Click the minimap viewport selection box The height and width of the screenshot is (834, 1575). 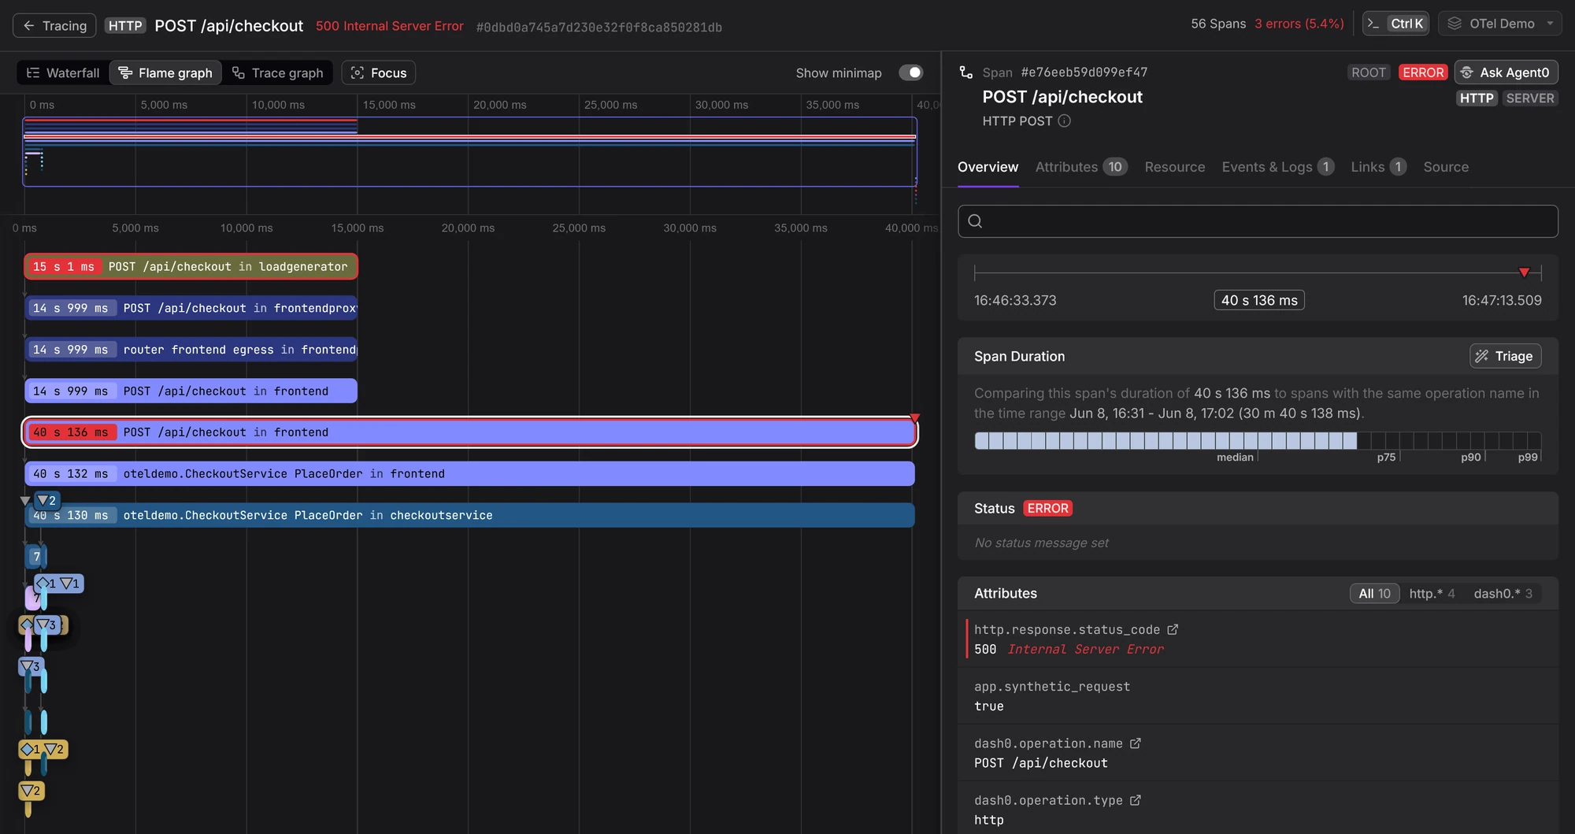pos(469,152)
